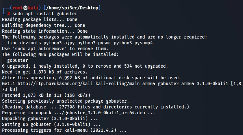This screenshot has height=135, width=243.
Task: Click the '534 not upgraded' text
Action: [148, 66]
